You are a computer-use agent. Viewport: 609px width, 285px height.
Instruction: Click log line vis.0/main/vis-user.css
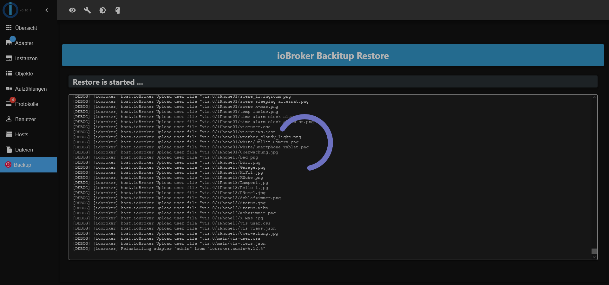click(167, 238)
